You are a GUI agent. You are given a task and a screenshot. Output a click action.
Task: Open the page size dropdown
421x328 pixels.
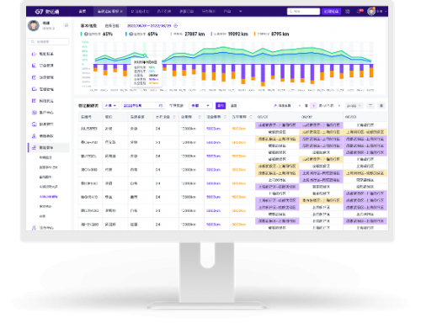354,106
